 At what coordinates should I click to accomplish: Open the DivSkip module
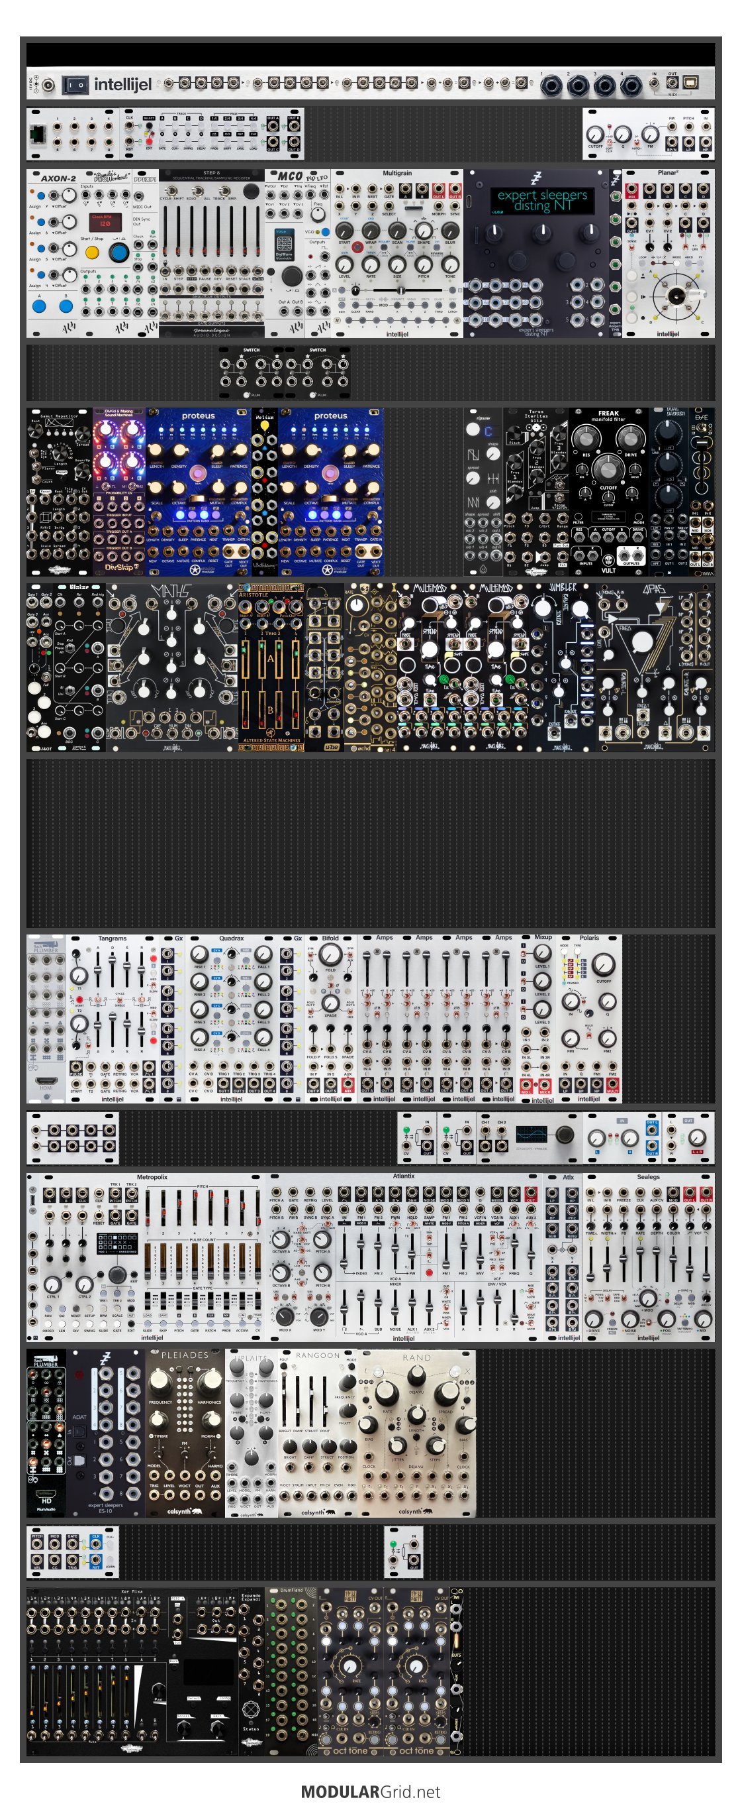point(119,492)
